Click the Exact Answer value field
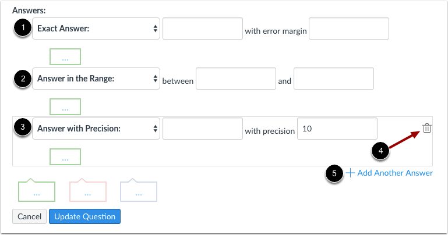This screenshot has width=448, height=235. pos(202,29)
